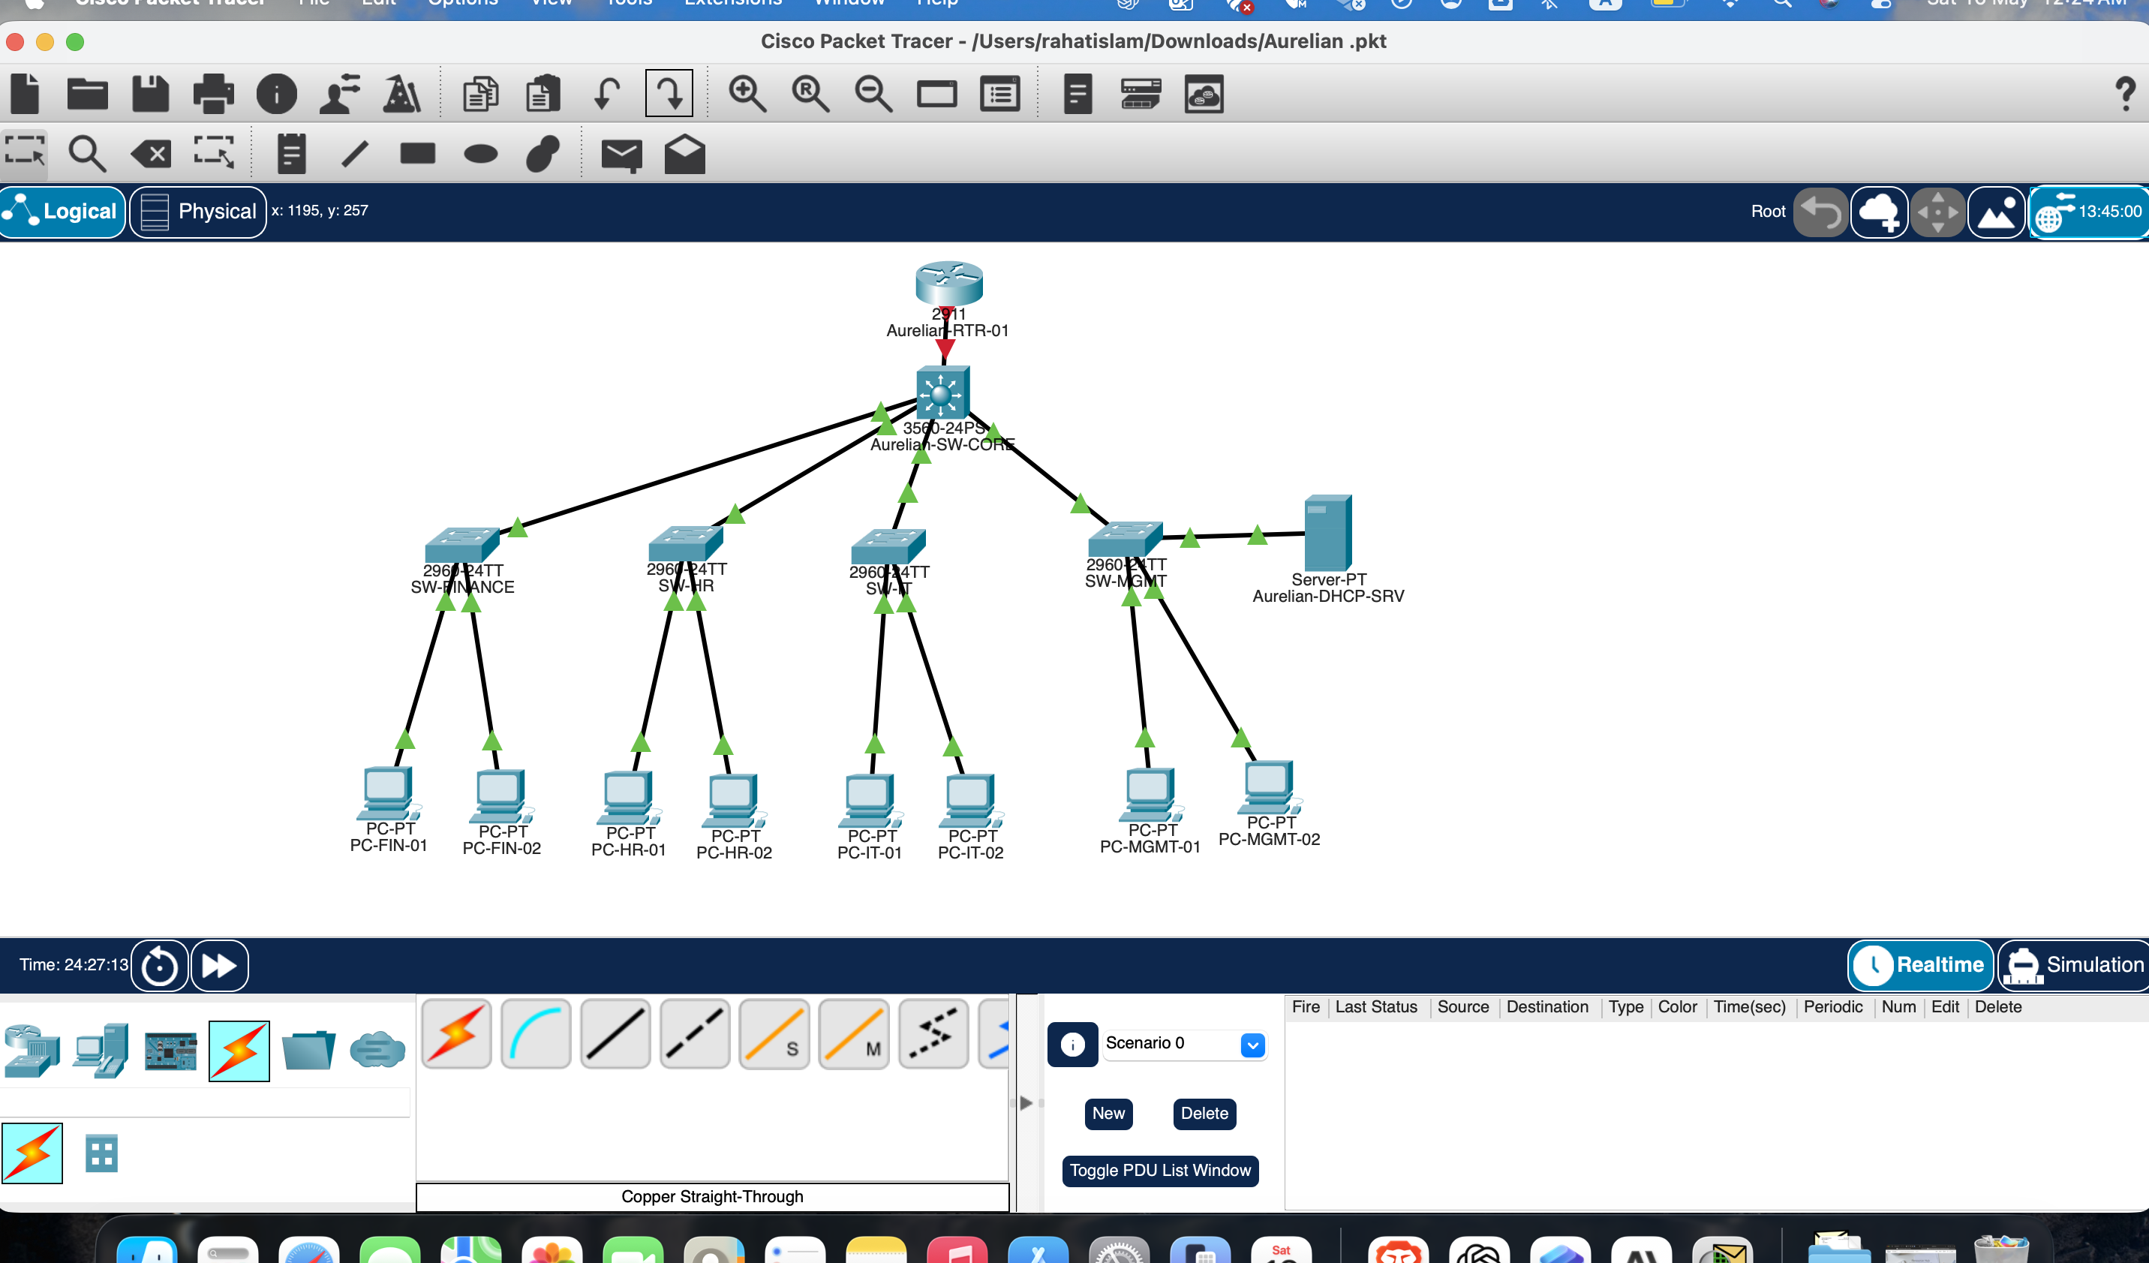Expand the PDU panel with the arrow

coord(1026,1102)
